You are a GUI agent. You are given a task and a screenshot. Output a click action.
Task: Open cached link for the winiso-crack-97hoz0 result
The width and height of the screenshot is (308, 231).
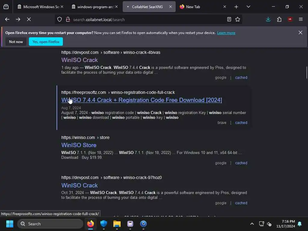[241, 203]
